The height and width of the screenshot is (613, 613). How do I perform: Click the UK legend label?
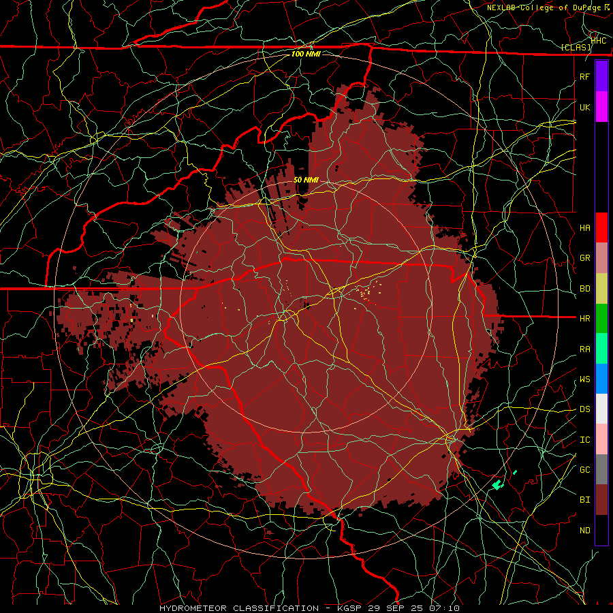point(585,107)
